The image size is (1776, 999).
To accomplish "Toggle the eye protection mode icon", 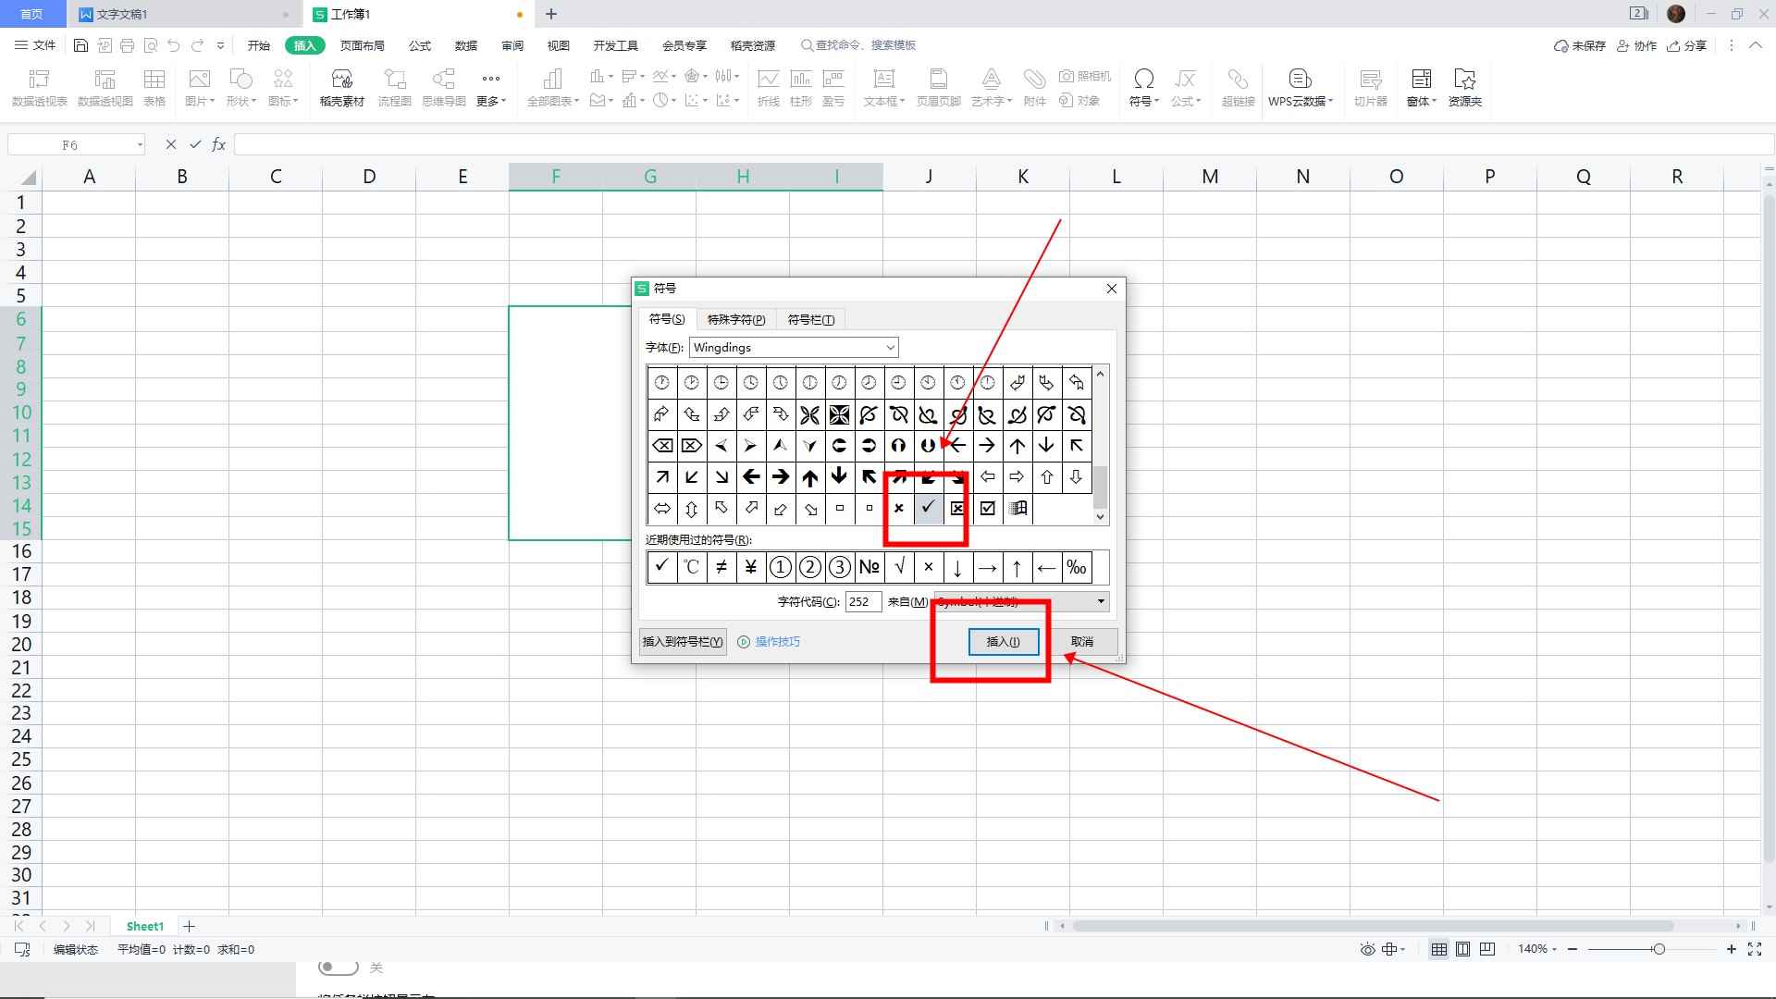I will 1367,949.
